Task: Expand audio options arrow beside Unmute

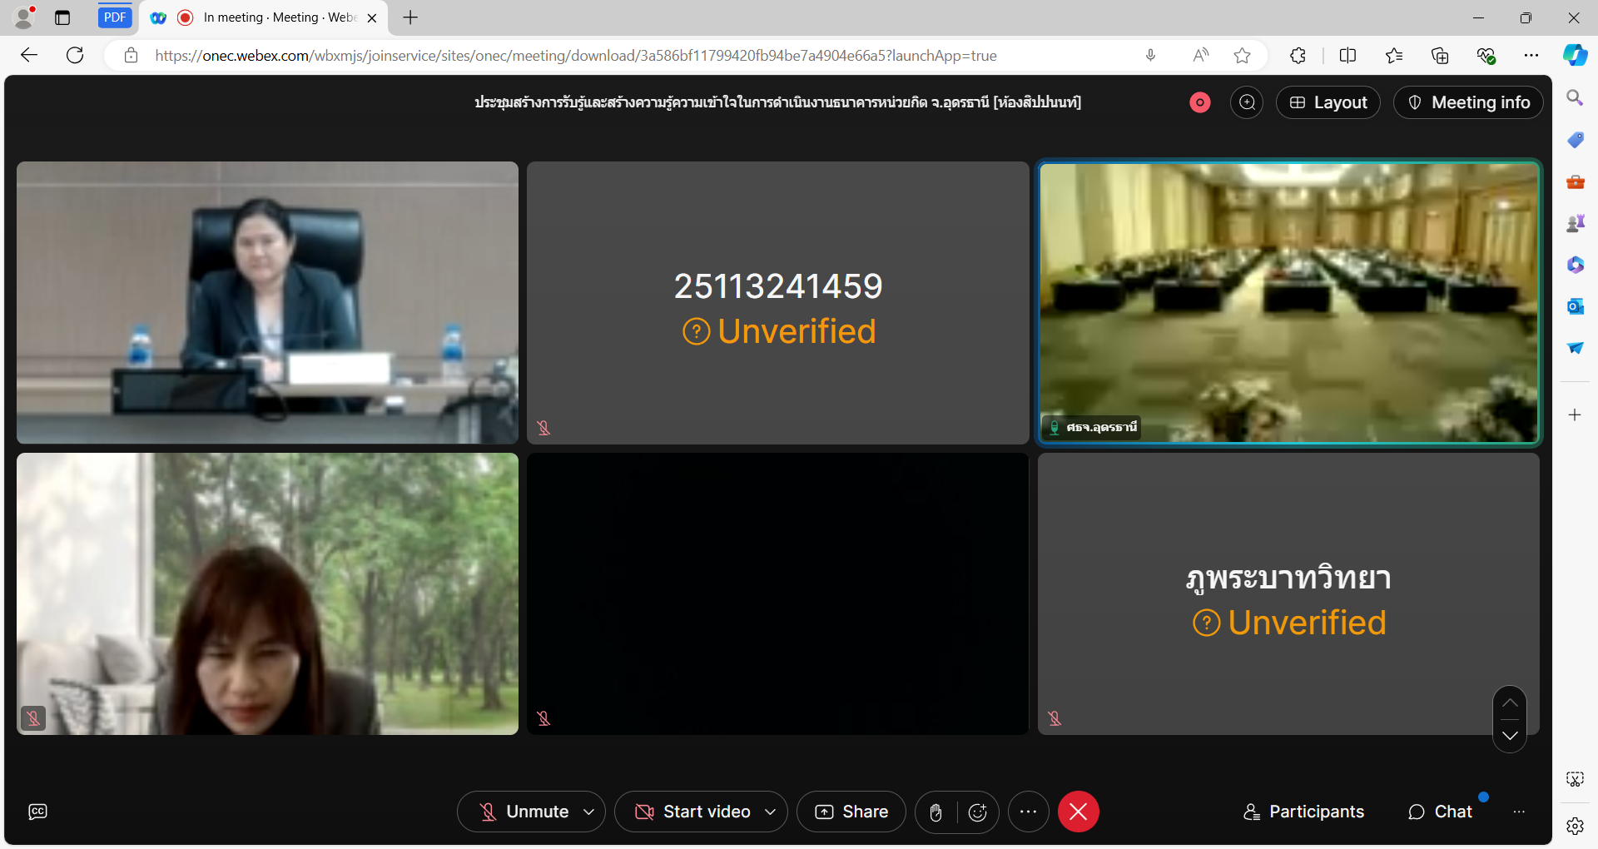Action: point(589,812)
